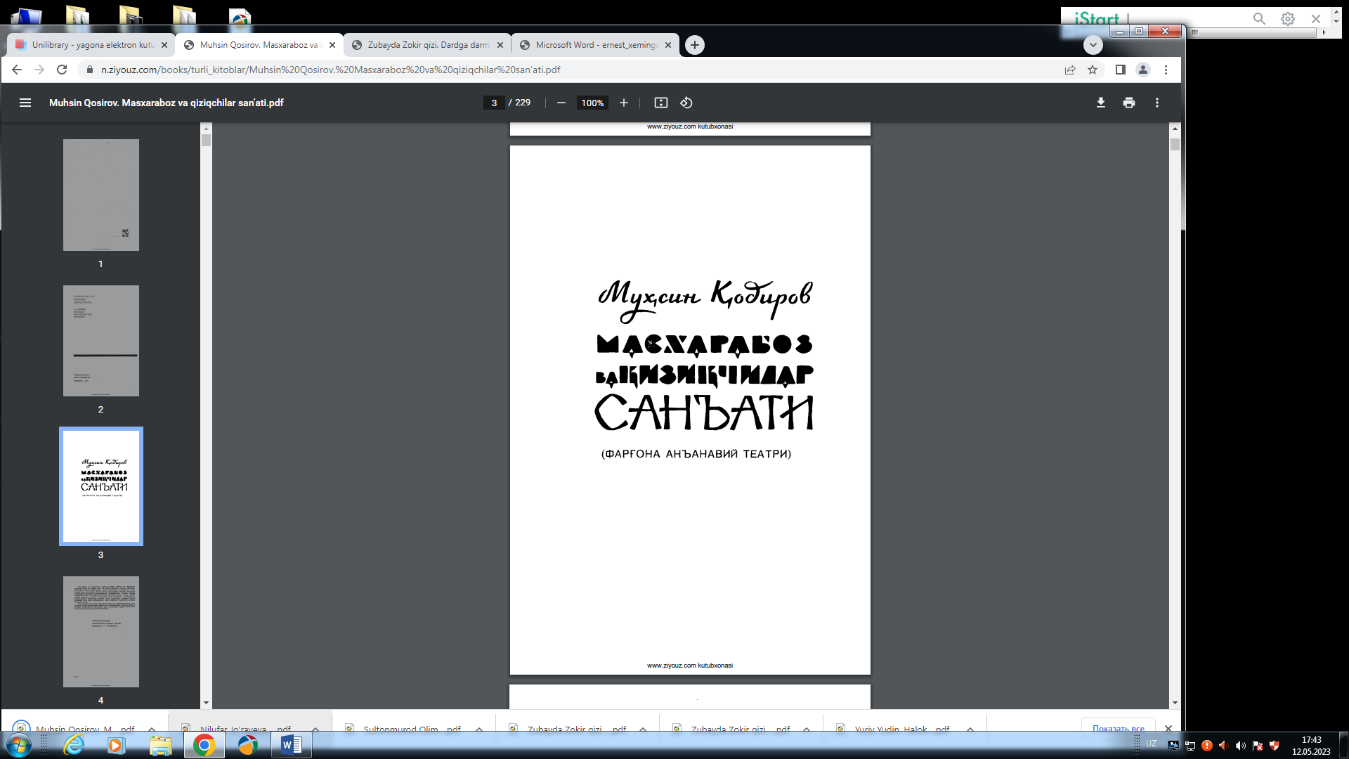This screenshot has width=1349, height=759.
Task: Rotate the document counterclockwise
Action: click(x=686, y=103)
